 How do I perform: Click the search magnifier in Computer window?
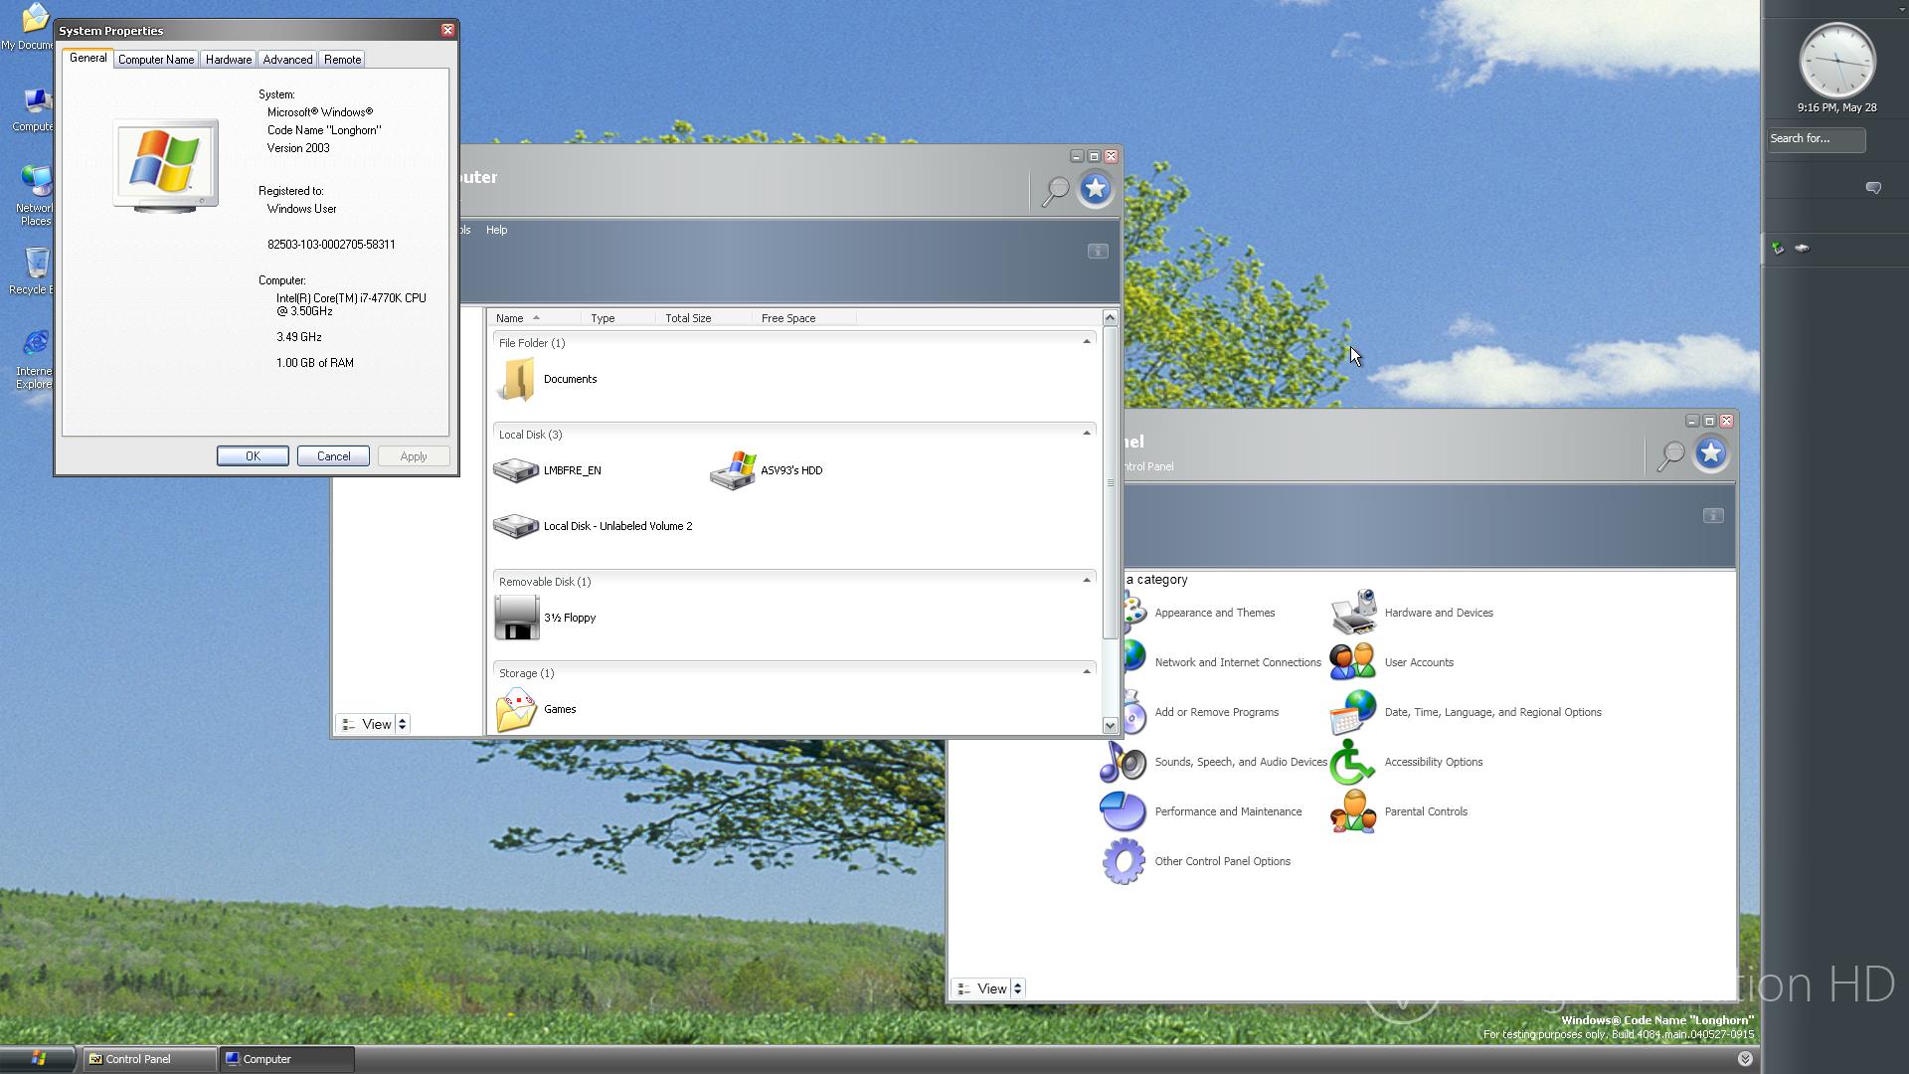tap(1055, 191)
